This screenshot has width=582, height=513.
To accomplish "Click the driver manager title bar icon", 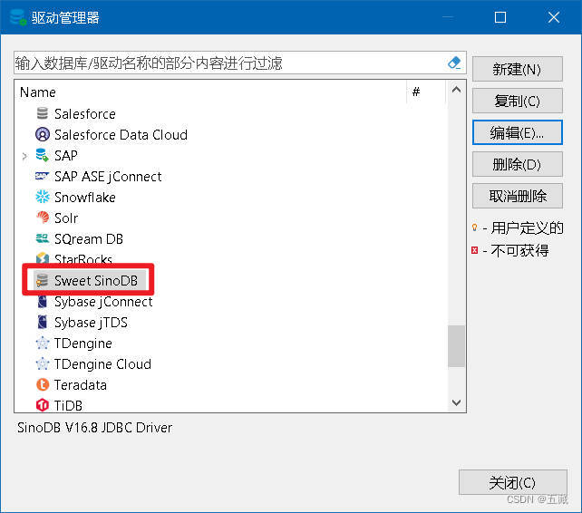I will coord(17,17).
